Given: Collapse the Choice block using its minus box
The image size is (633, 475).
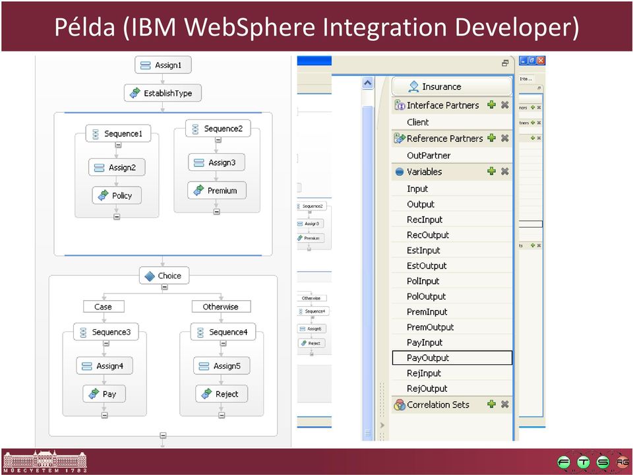Looking at the screenshot, I should (x=164, y=287).
